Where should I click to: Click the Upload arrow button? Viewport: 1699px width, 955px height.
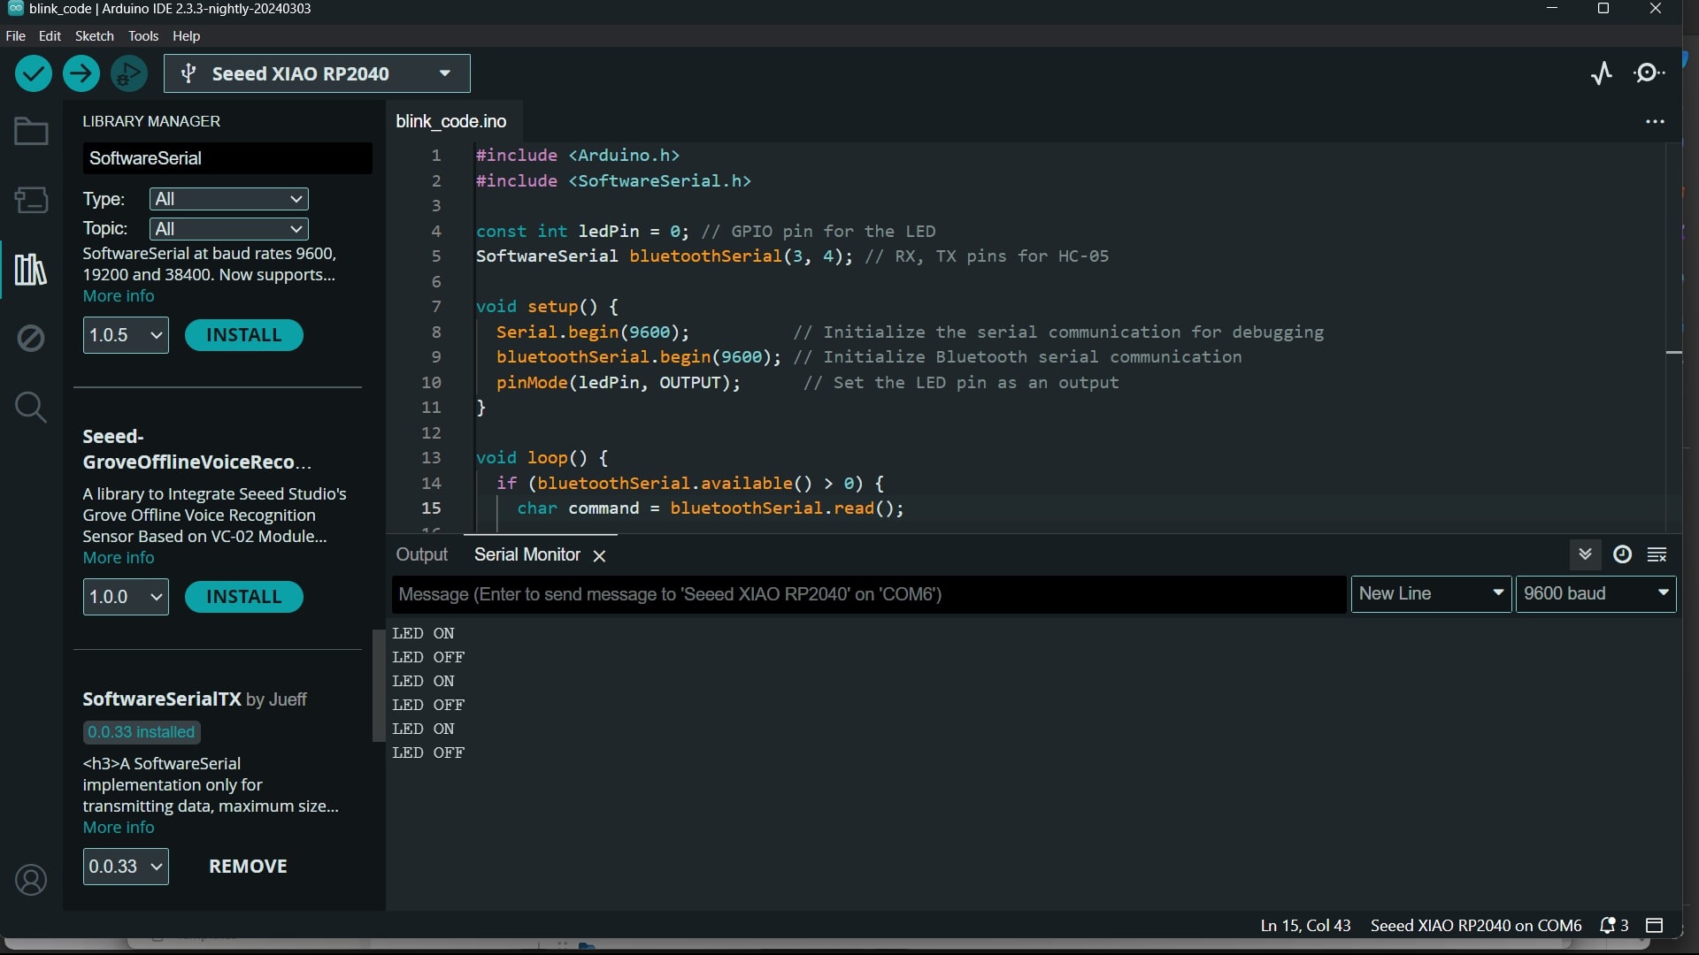81,73
